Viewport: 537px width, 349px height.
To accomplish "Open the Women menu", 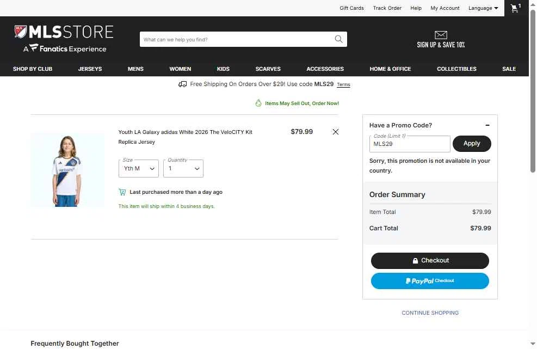I will coord(180,69).
